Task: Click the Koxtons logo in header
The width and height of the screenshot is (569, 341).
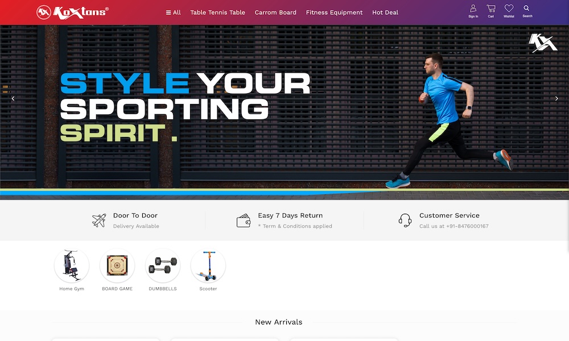Action: pos(73,12)
